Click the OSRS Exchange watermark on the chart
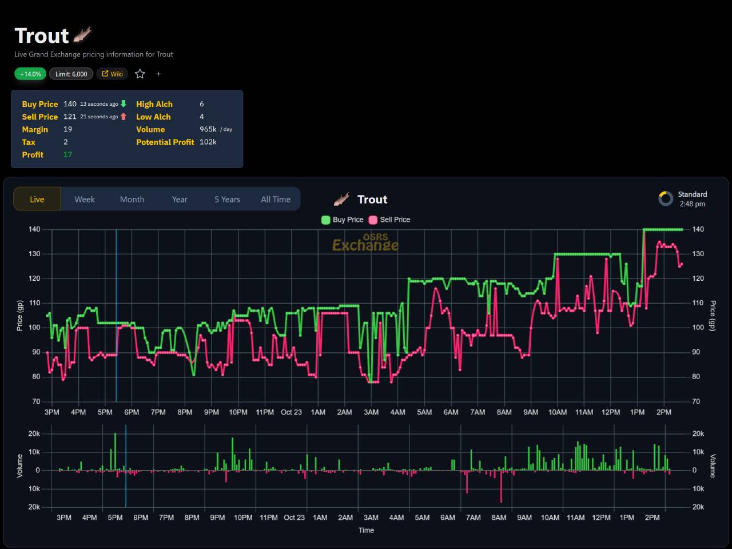The width and height of the screenshot is (732, 549). 365,243
